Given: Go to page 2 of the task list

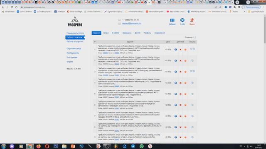Looking at the screenshot, I should [x=195, y=37].
